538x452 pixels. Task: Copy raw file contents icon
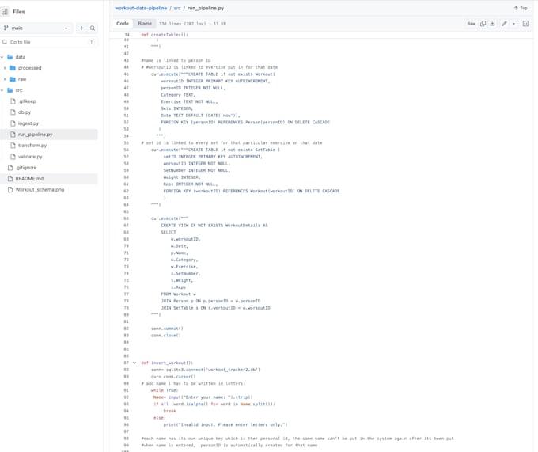click(483, 24)
